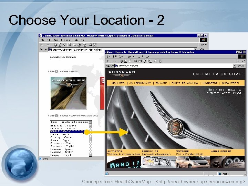
Task: Refresh the DaimlerChrysler Gateway window page
Action: pos(60,45)
